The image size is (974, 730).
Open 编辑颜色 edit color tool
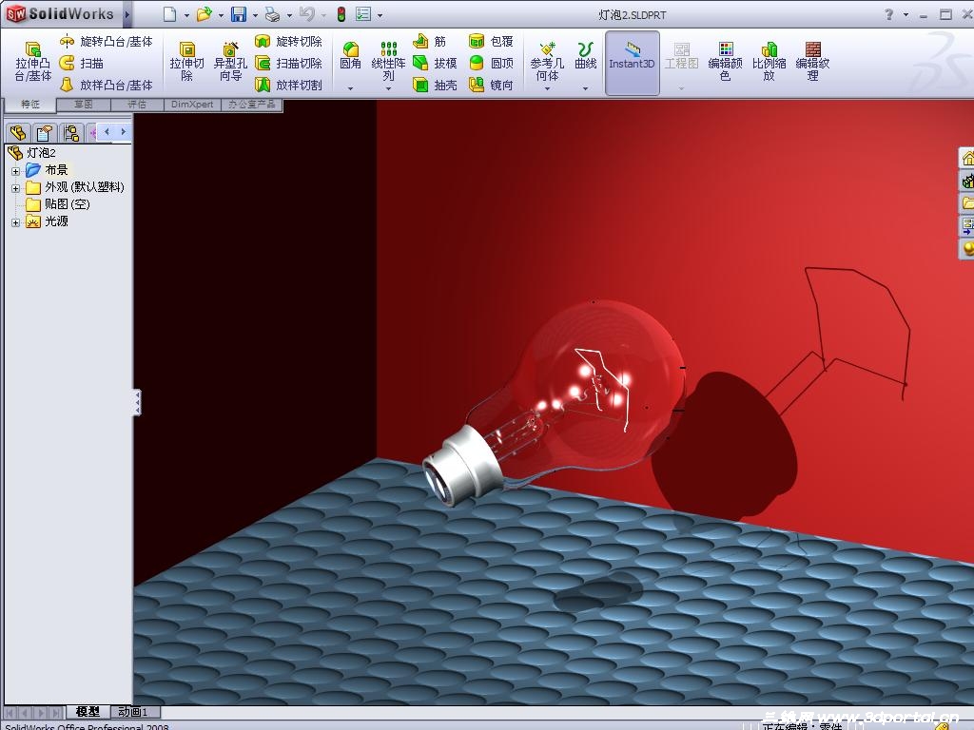click(725, 61)
